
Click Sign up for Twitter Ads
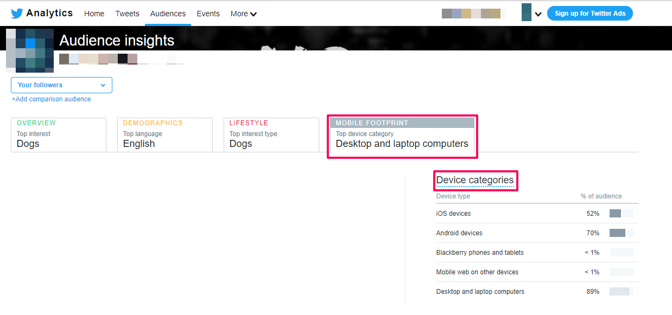[589, 14]
